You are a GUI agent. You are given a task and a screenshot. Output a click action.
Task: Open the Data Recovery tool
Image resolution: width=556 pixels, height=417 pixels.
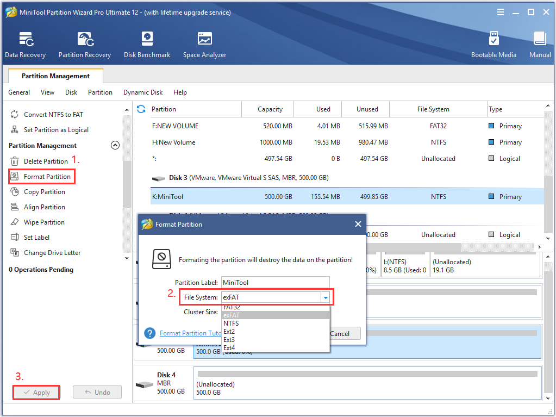point(25,45)
